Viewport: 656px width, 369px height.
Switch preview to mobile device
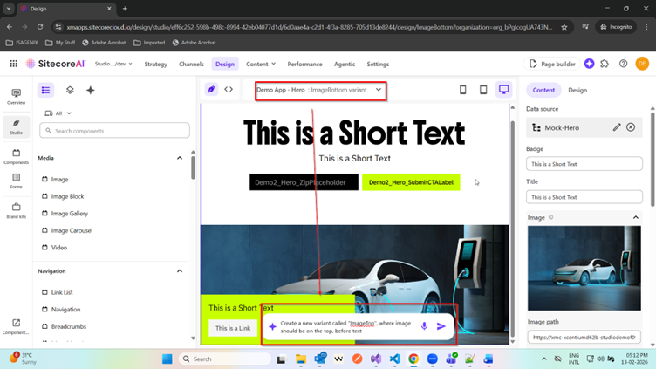(462, 90)
